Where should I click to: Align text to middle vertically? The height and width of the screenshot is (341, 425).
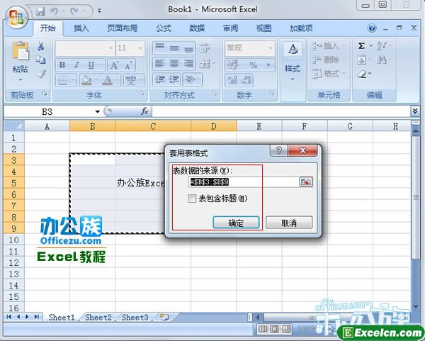(174, 47)
